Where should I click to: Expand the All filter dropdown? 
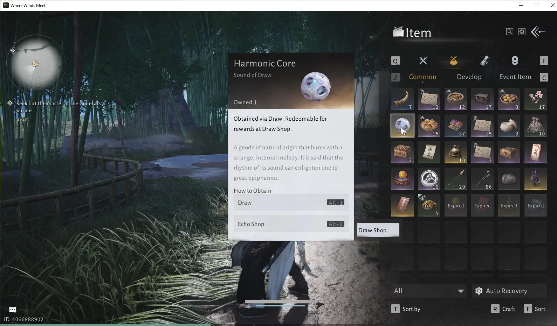[428, 291]
